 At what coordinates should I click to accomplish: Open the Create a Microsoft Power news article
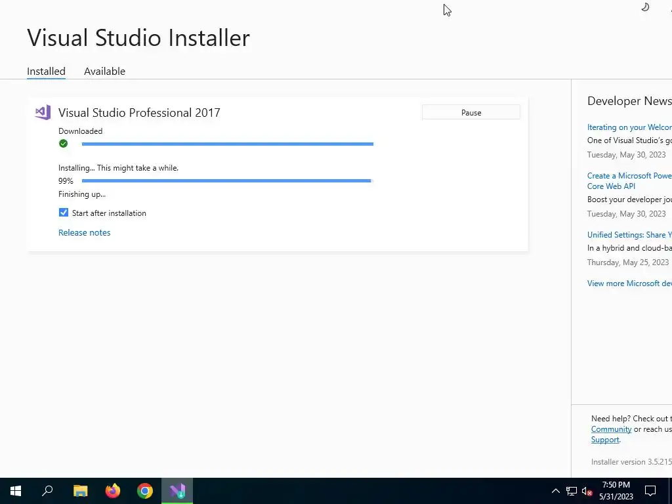pyautogui.click(x=629, y=181)
